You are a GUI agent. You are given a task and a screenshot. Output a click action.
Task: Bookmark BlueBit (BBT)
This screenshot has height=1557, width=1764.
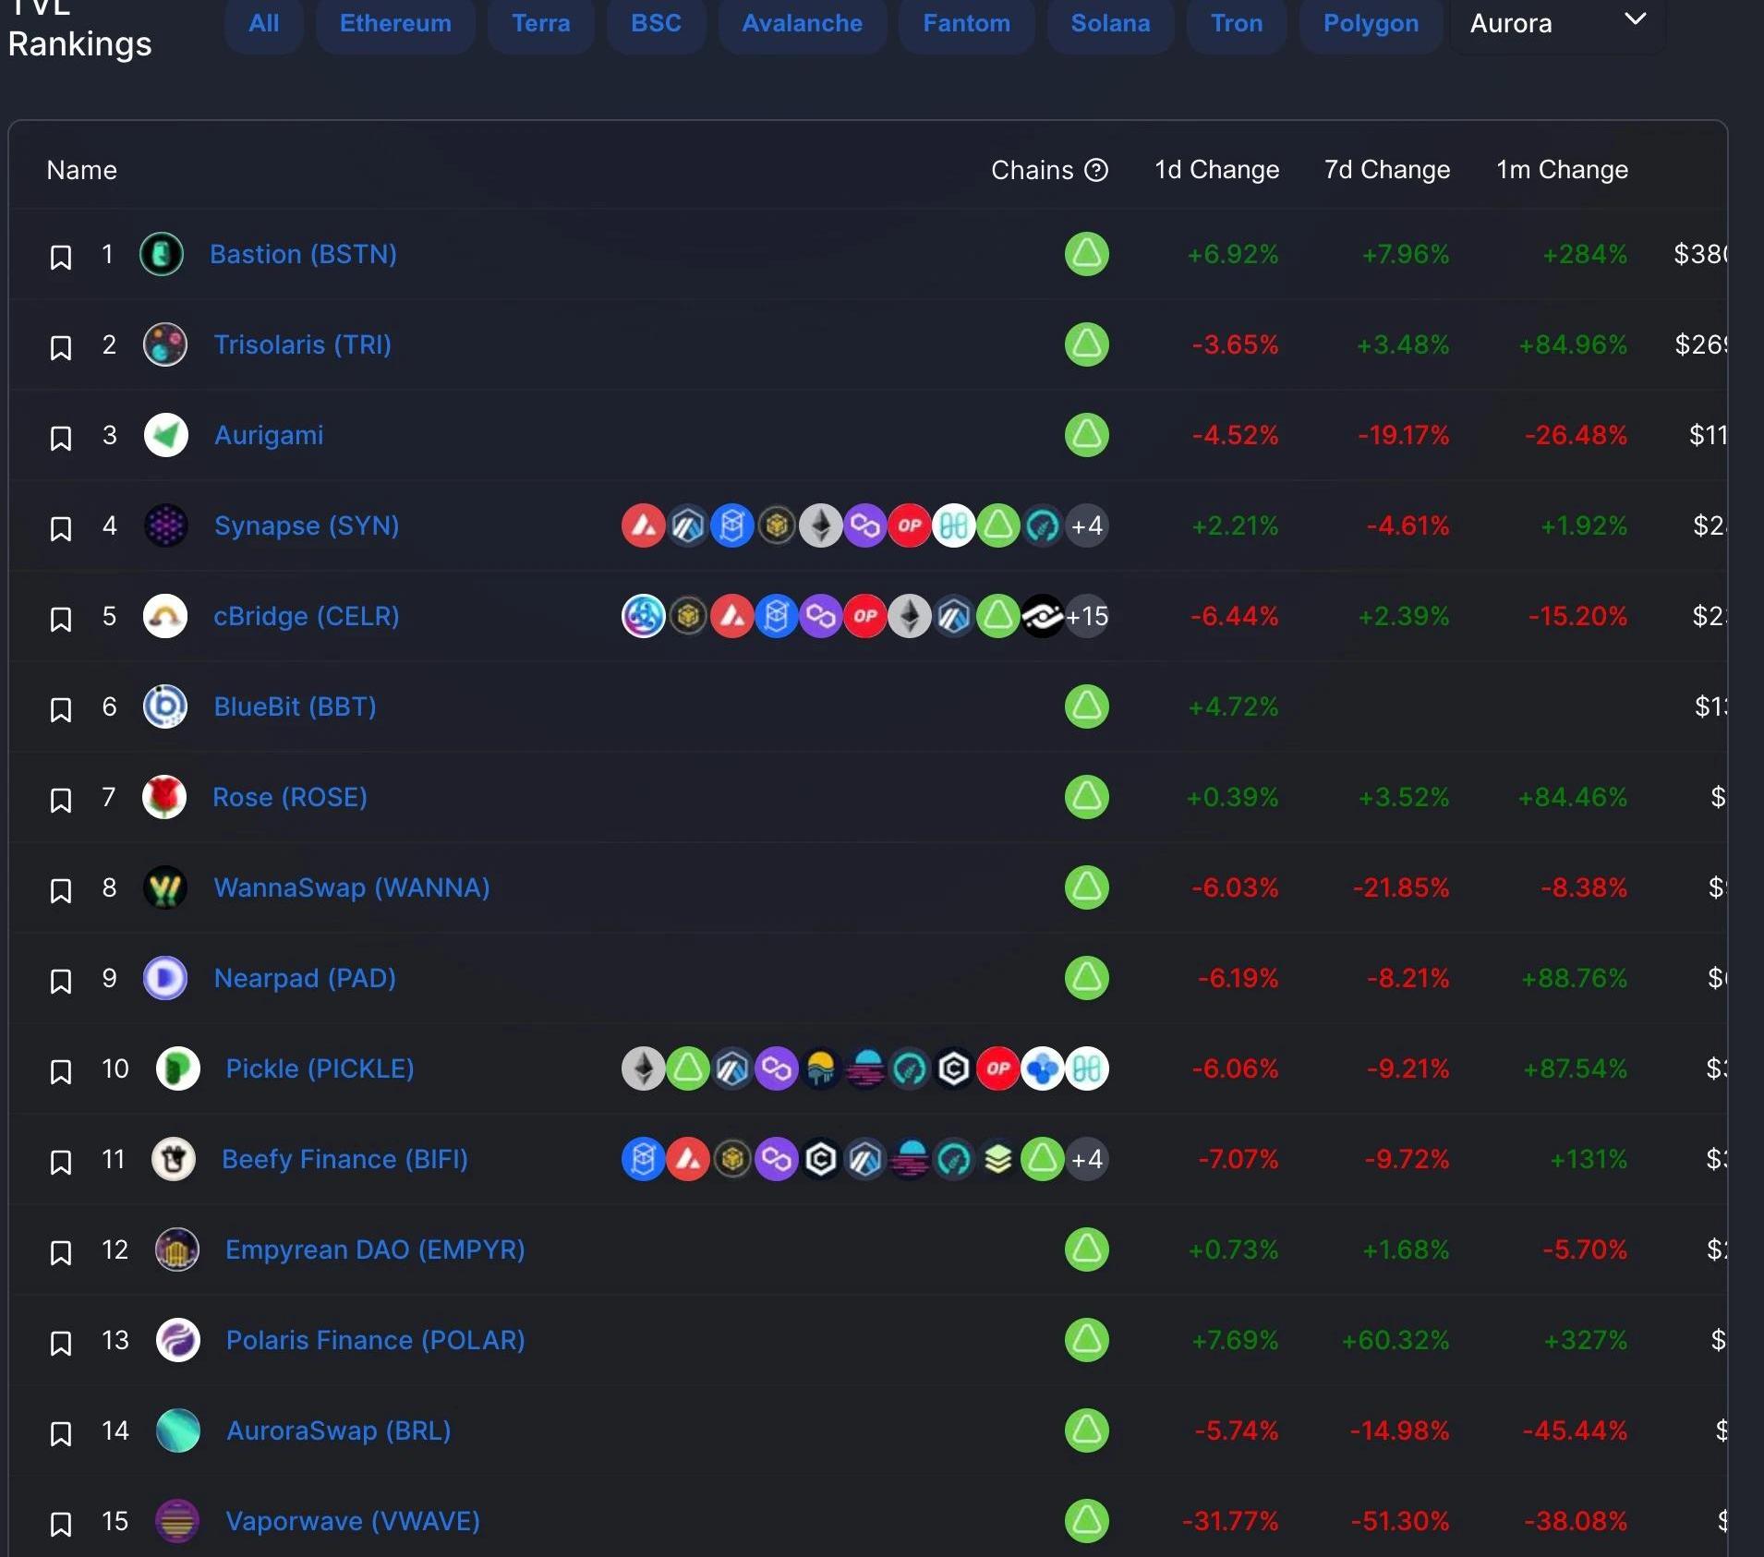(61, 709)
